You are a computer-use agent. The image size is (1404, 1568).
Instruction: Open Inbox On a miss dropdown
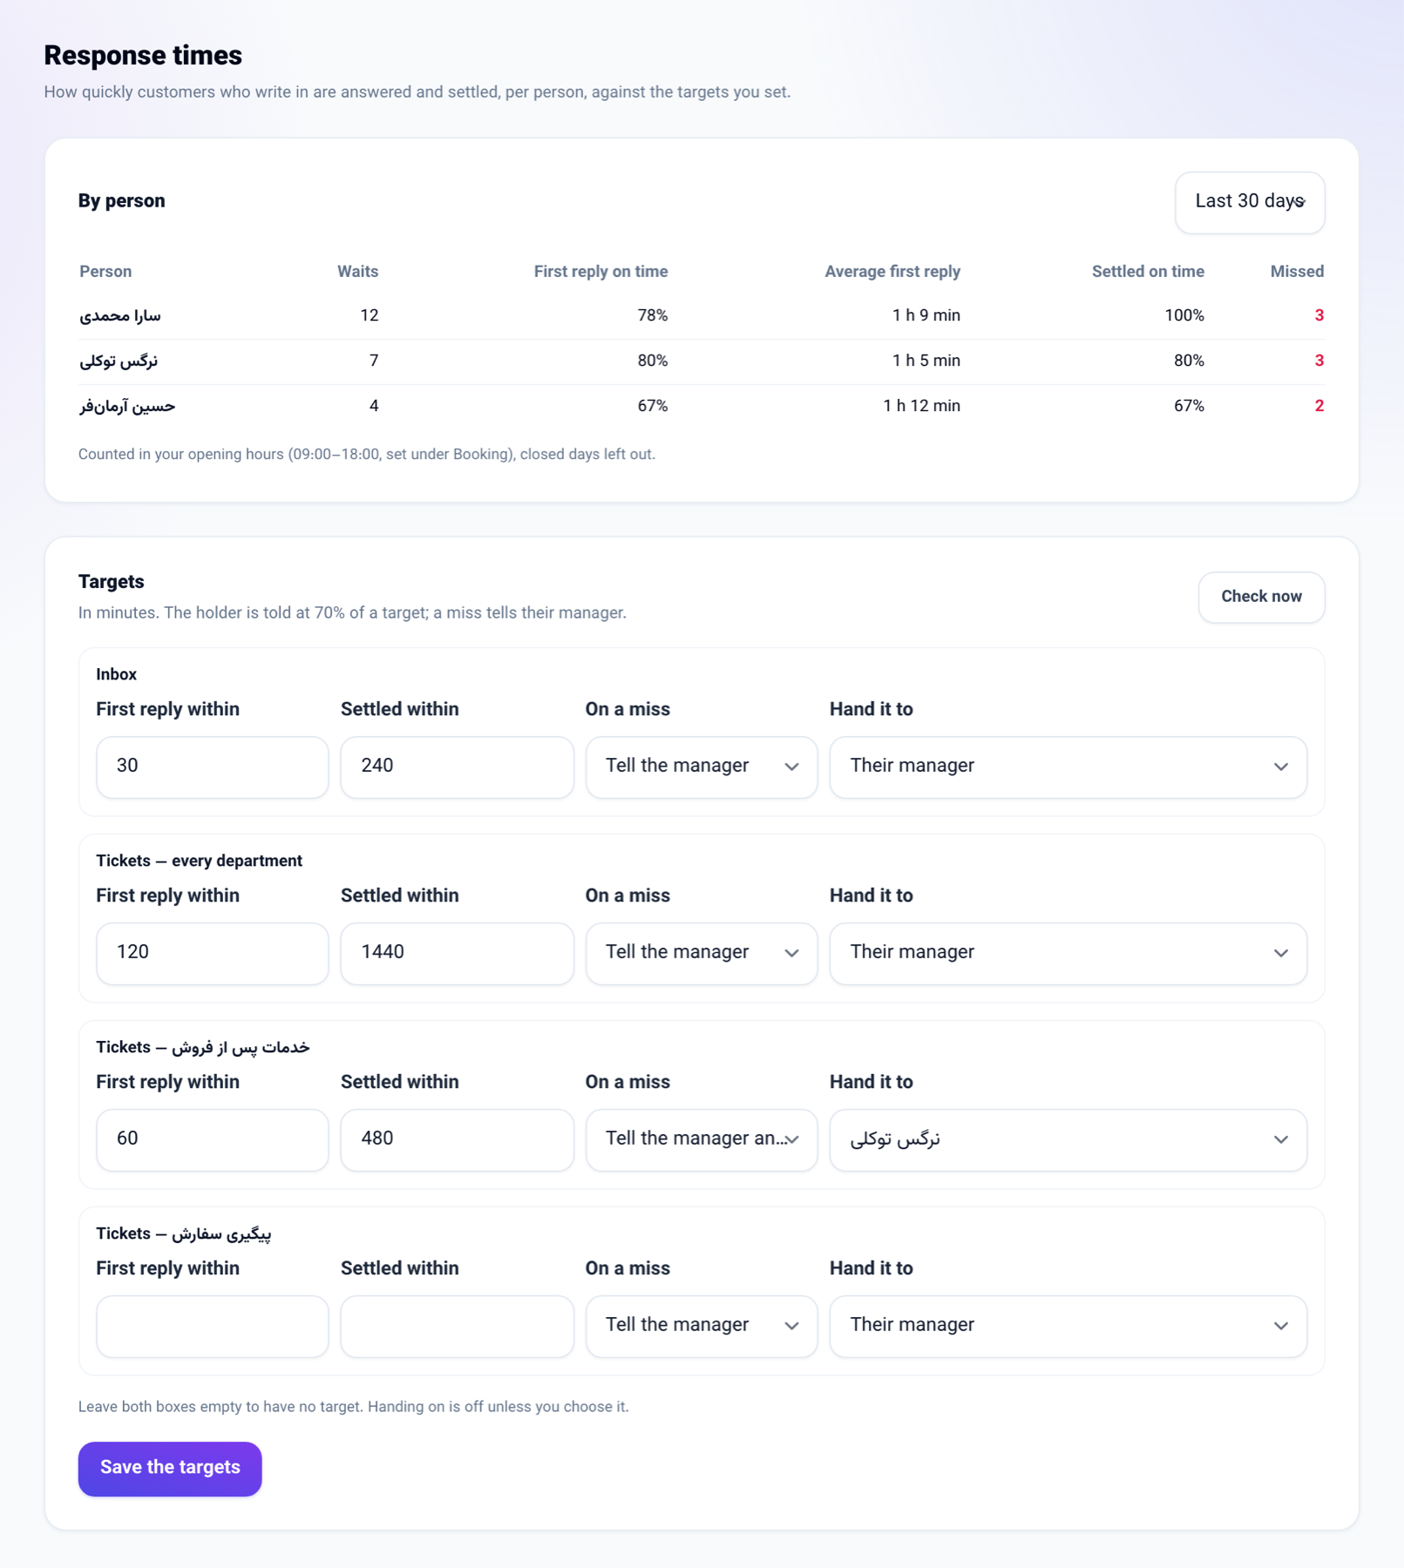pos(702,767)
